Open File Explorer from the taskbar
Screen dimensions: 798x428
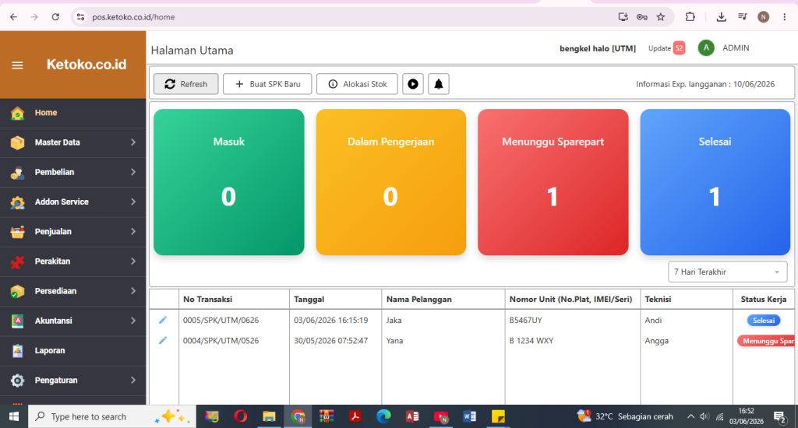(x=269, y=416)
